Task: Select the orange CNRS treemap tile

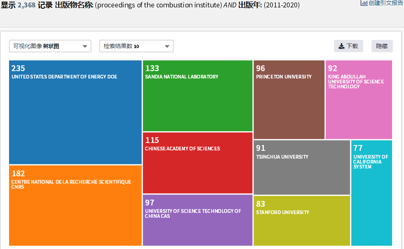Action: coord(75,205)
